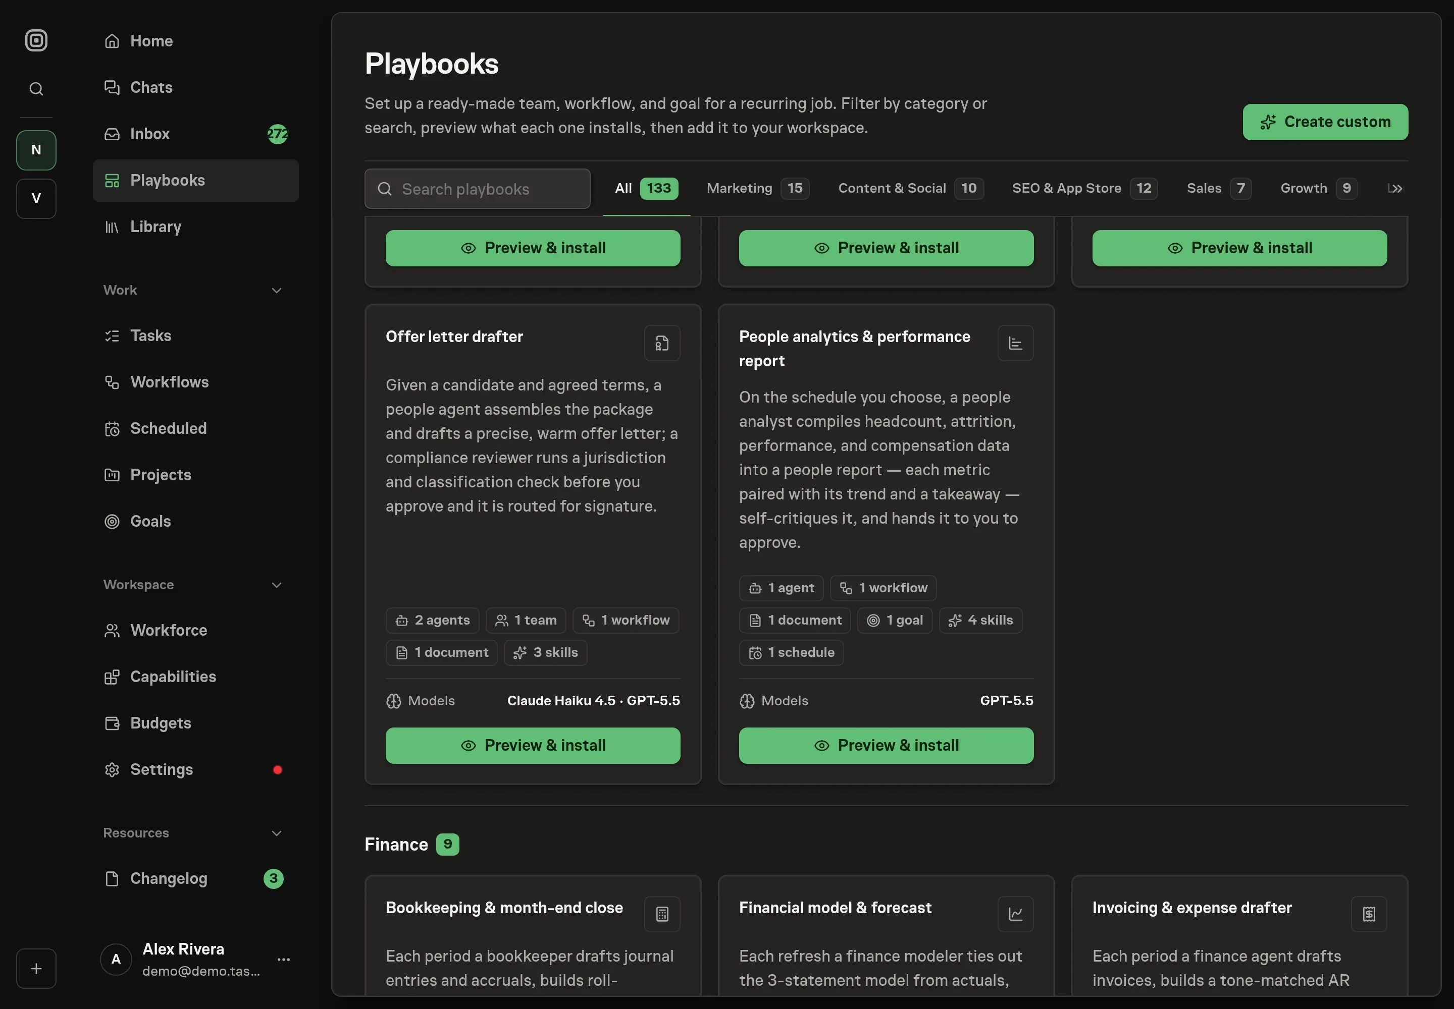Go to Home in the sidebar

pyautogui.click(x=195, y=41)
